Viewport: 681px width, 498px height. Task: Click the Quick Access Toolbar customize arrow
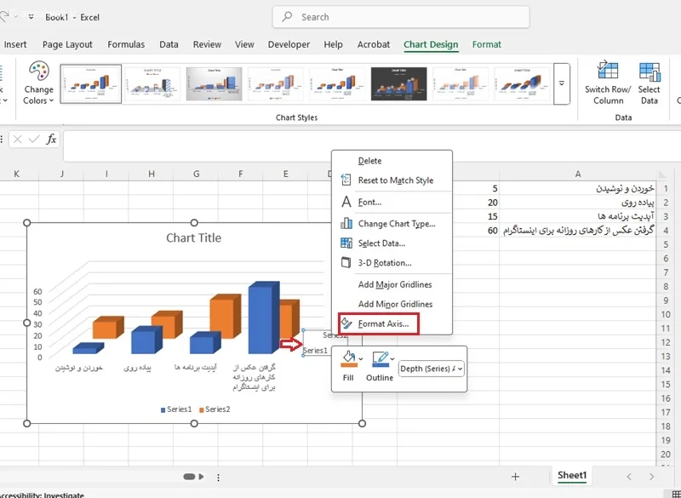pyautogui.click(x=31, y=17)
